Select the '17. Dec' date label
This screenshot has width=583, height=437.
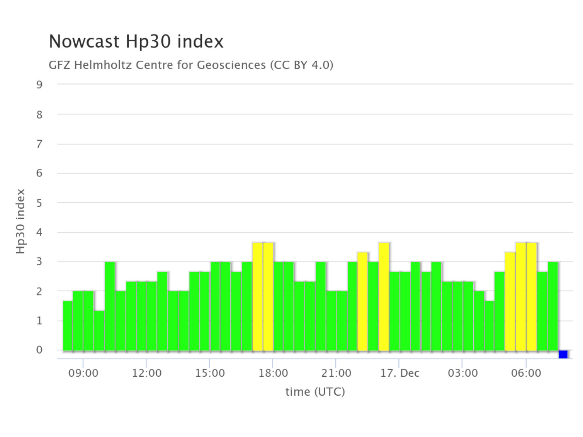pos(400,373)
